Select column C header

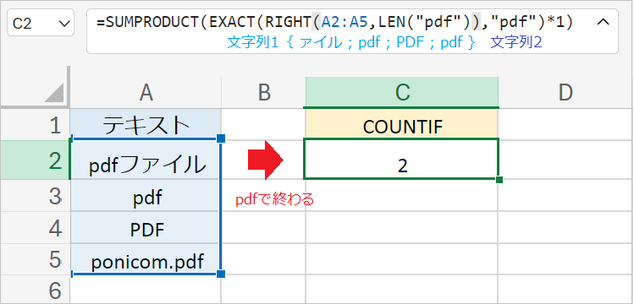[402, 93]
